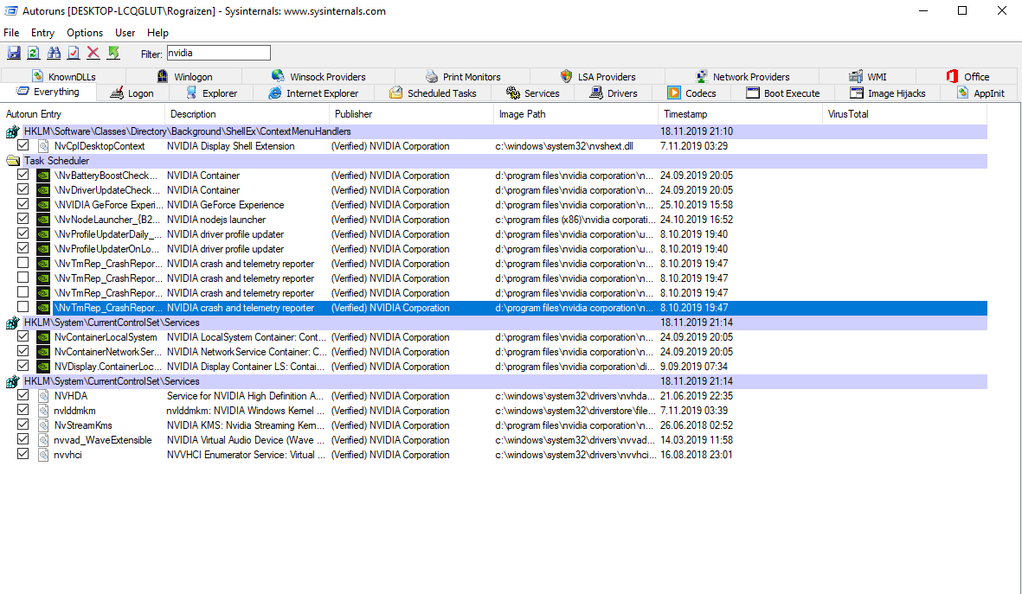Image resolution: width=1022 pixels, height=594 pixels.
Task: Click the file icon beside nvvad_WaveExtensible
Action: point(43,440)
